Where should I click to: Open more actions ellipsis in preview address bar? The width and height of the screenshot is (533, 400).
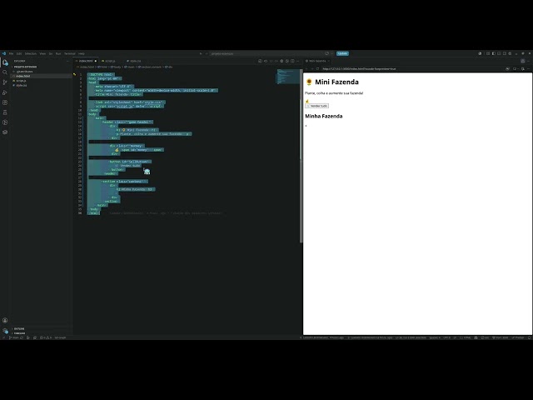[x=528, y=68]
